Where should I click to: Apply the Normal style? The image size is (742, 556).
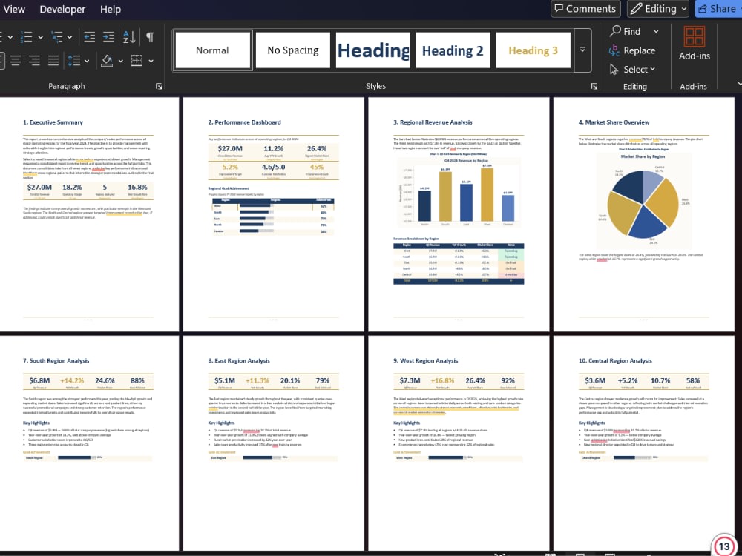pos(212,50)
